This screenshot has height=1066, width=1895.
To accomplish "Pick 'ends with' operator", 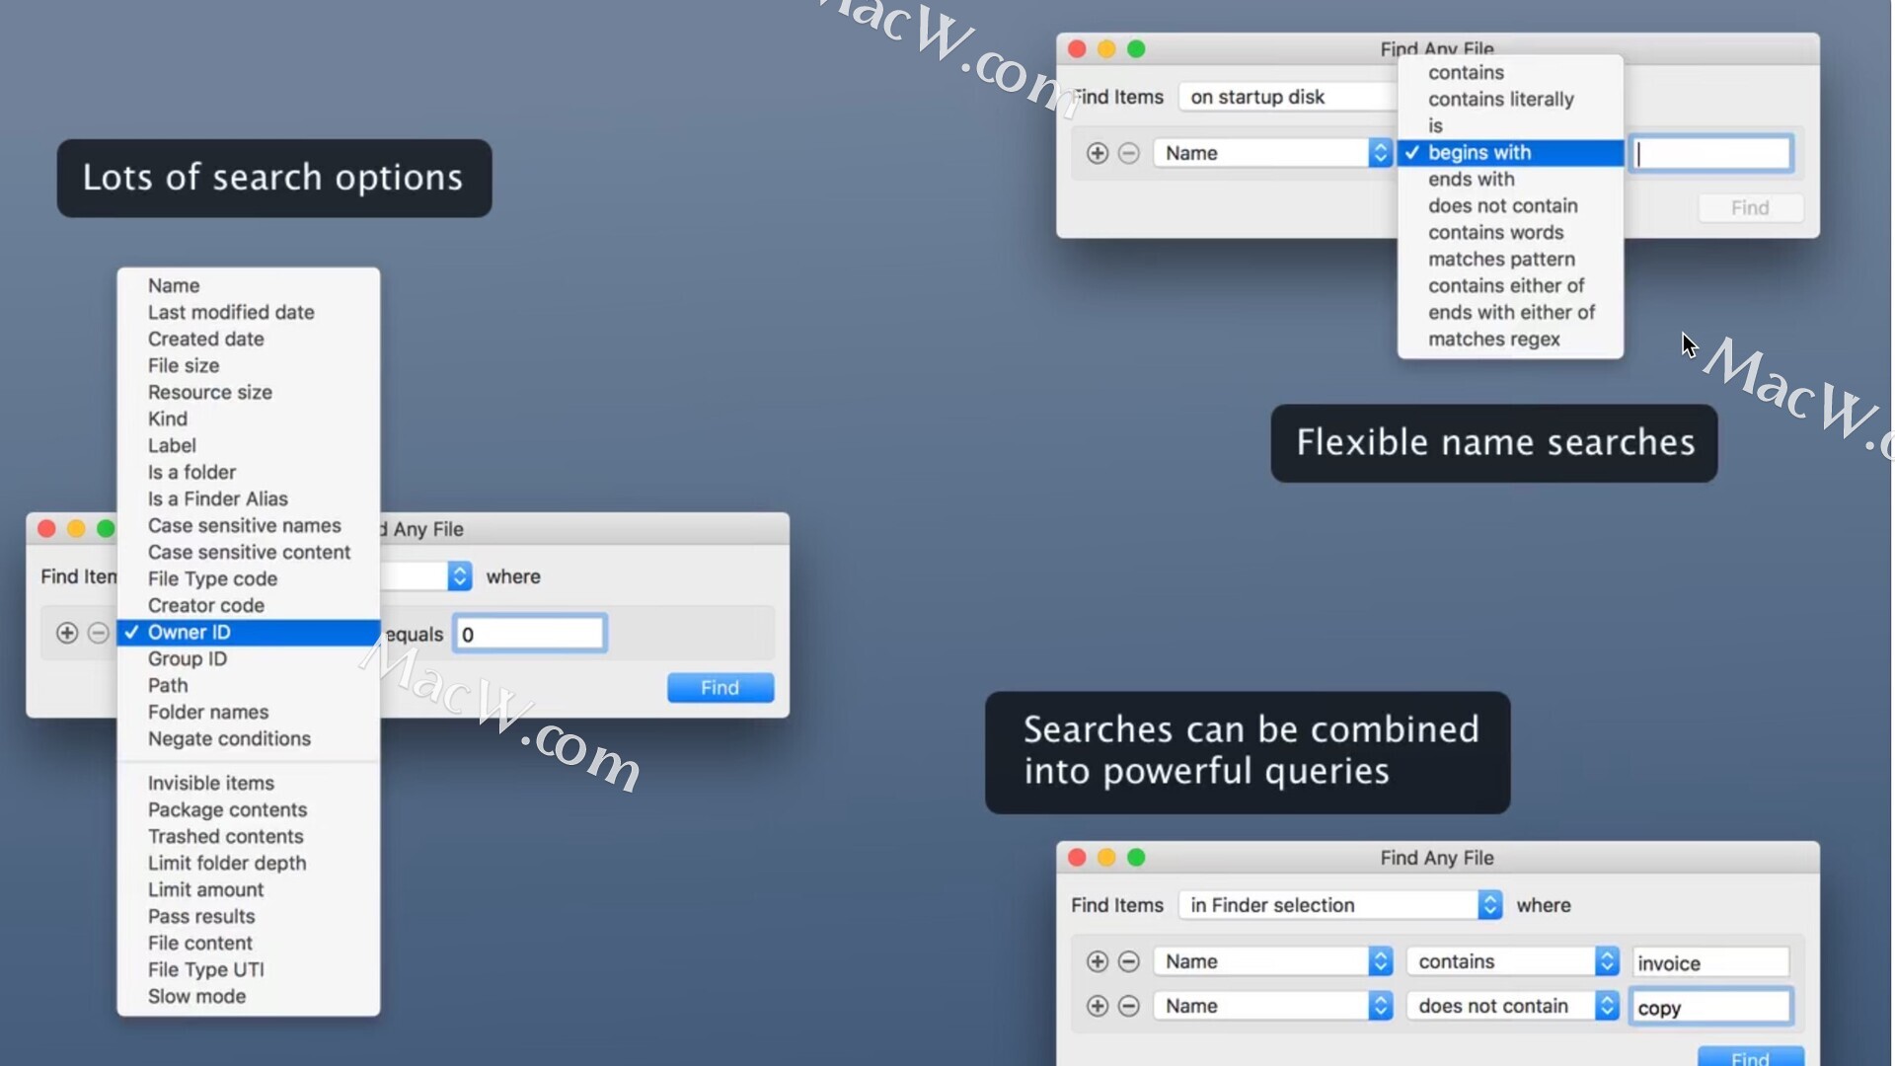I will tap(1510, 179).
